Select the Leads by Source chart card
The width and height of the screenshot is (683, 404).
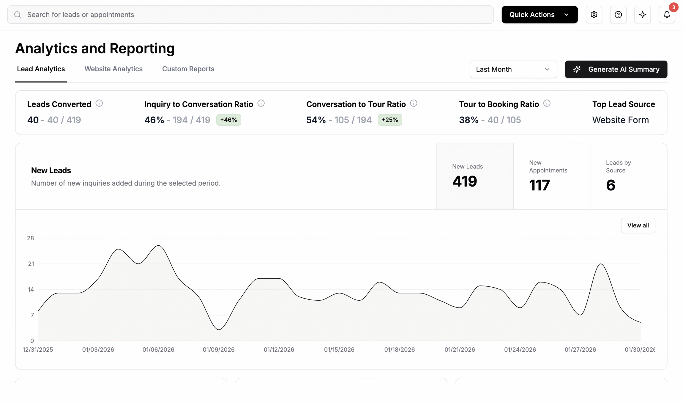(628, 176)
